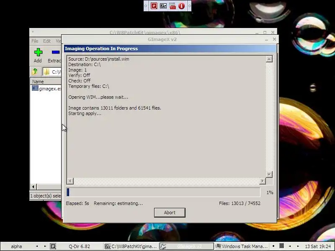Viewport: 335px width, 251px height.
Task: Open the red toolbox launcher icon
Action: pyautogui.click(x=173, y=6)
